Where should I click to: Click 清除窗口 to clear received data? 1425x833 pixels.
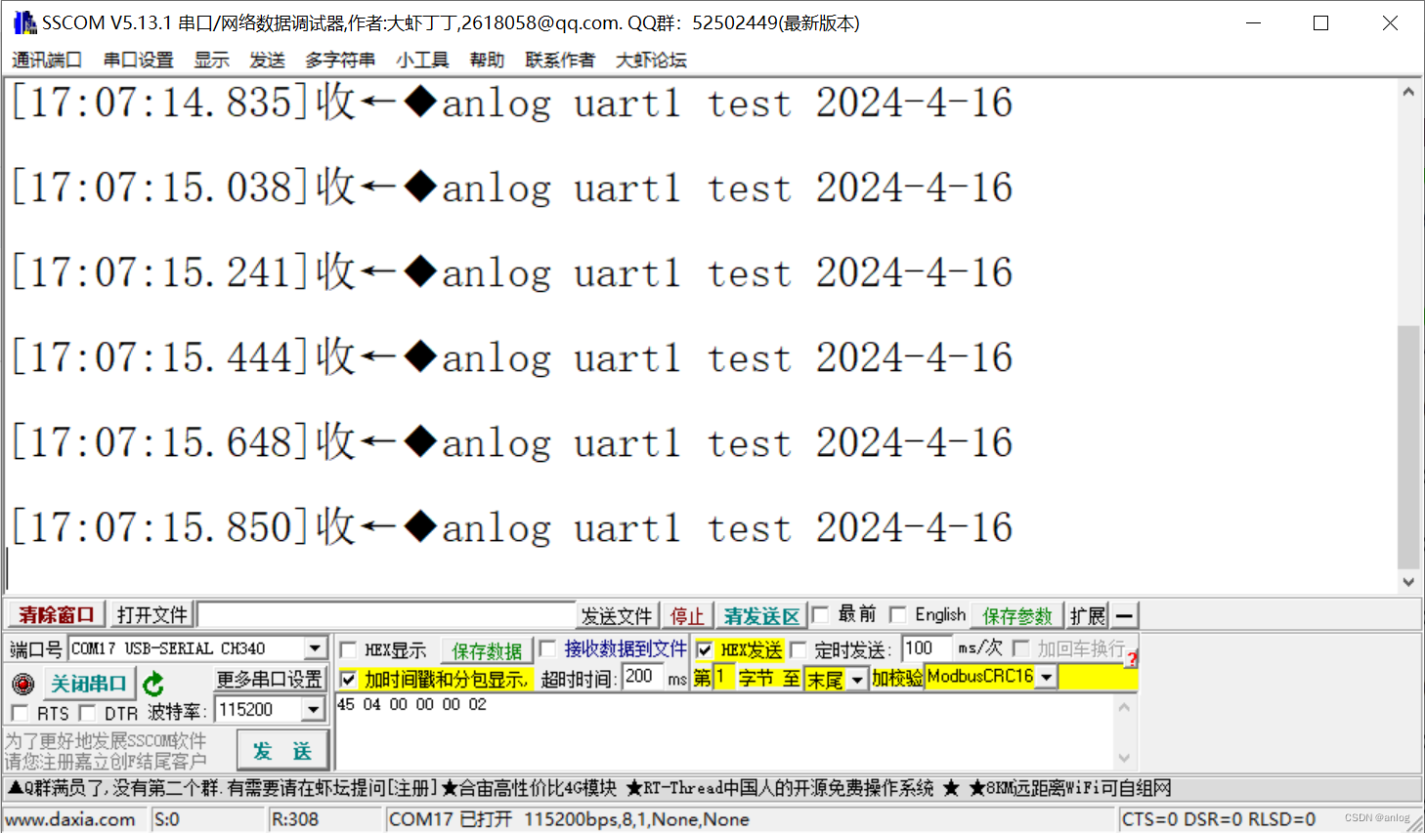pyautogui.click(x=56, y=614)
